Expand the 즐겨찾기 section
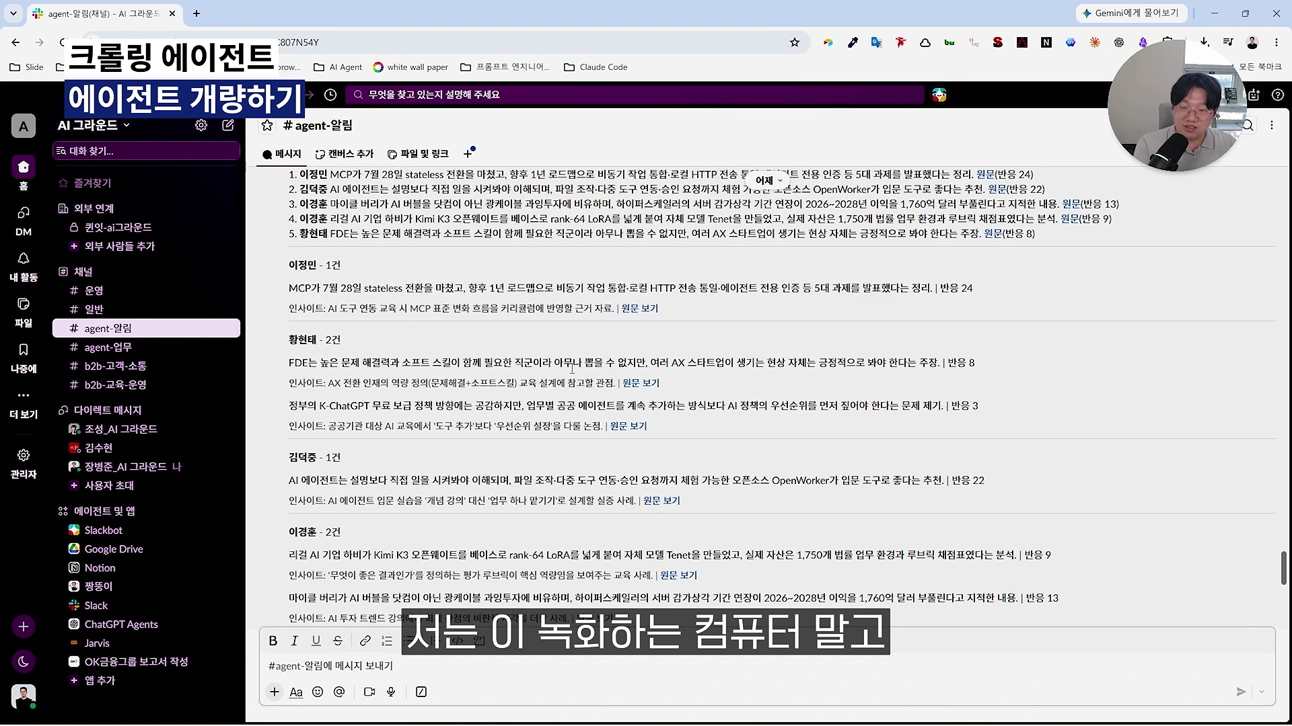The width and height of the screenshot is (1292, 726). point(92,183)
